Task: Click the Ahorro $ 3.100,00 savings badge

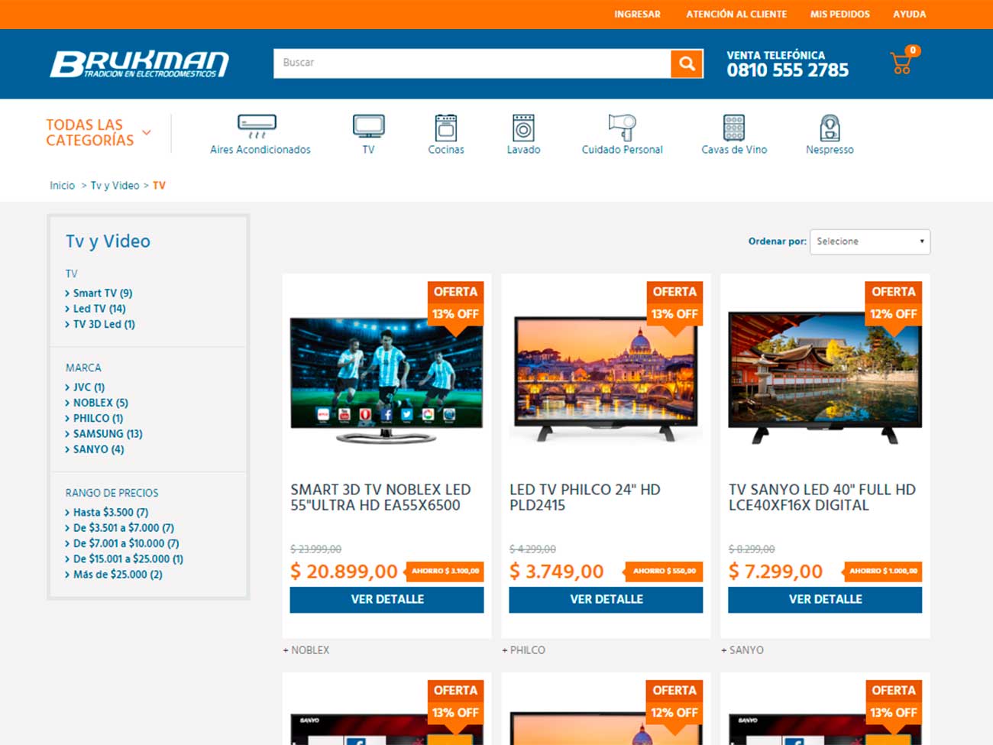Action: (x=445, y=571)
